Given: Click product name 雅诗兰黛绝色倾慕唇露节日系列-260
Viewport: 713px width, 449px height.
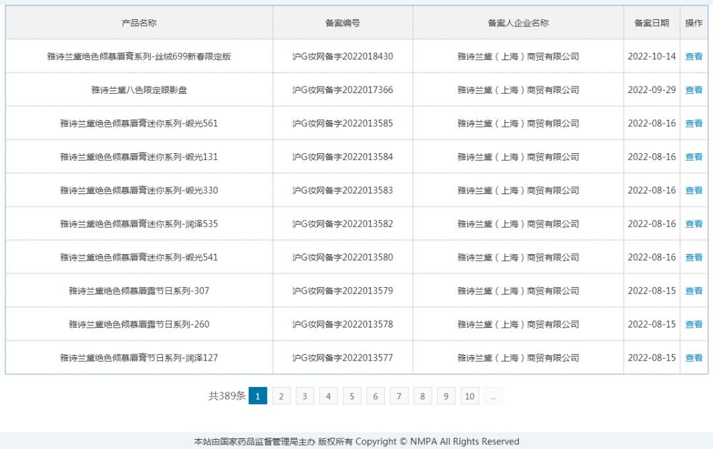Looking at the screenshot, I should pyautogui.click(x=139, y=324).
